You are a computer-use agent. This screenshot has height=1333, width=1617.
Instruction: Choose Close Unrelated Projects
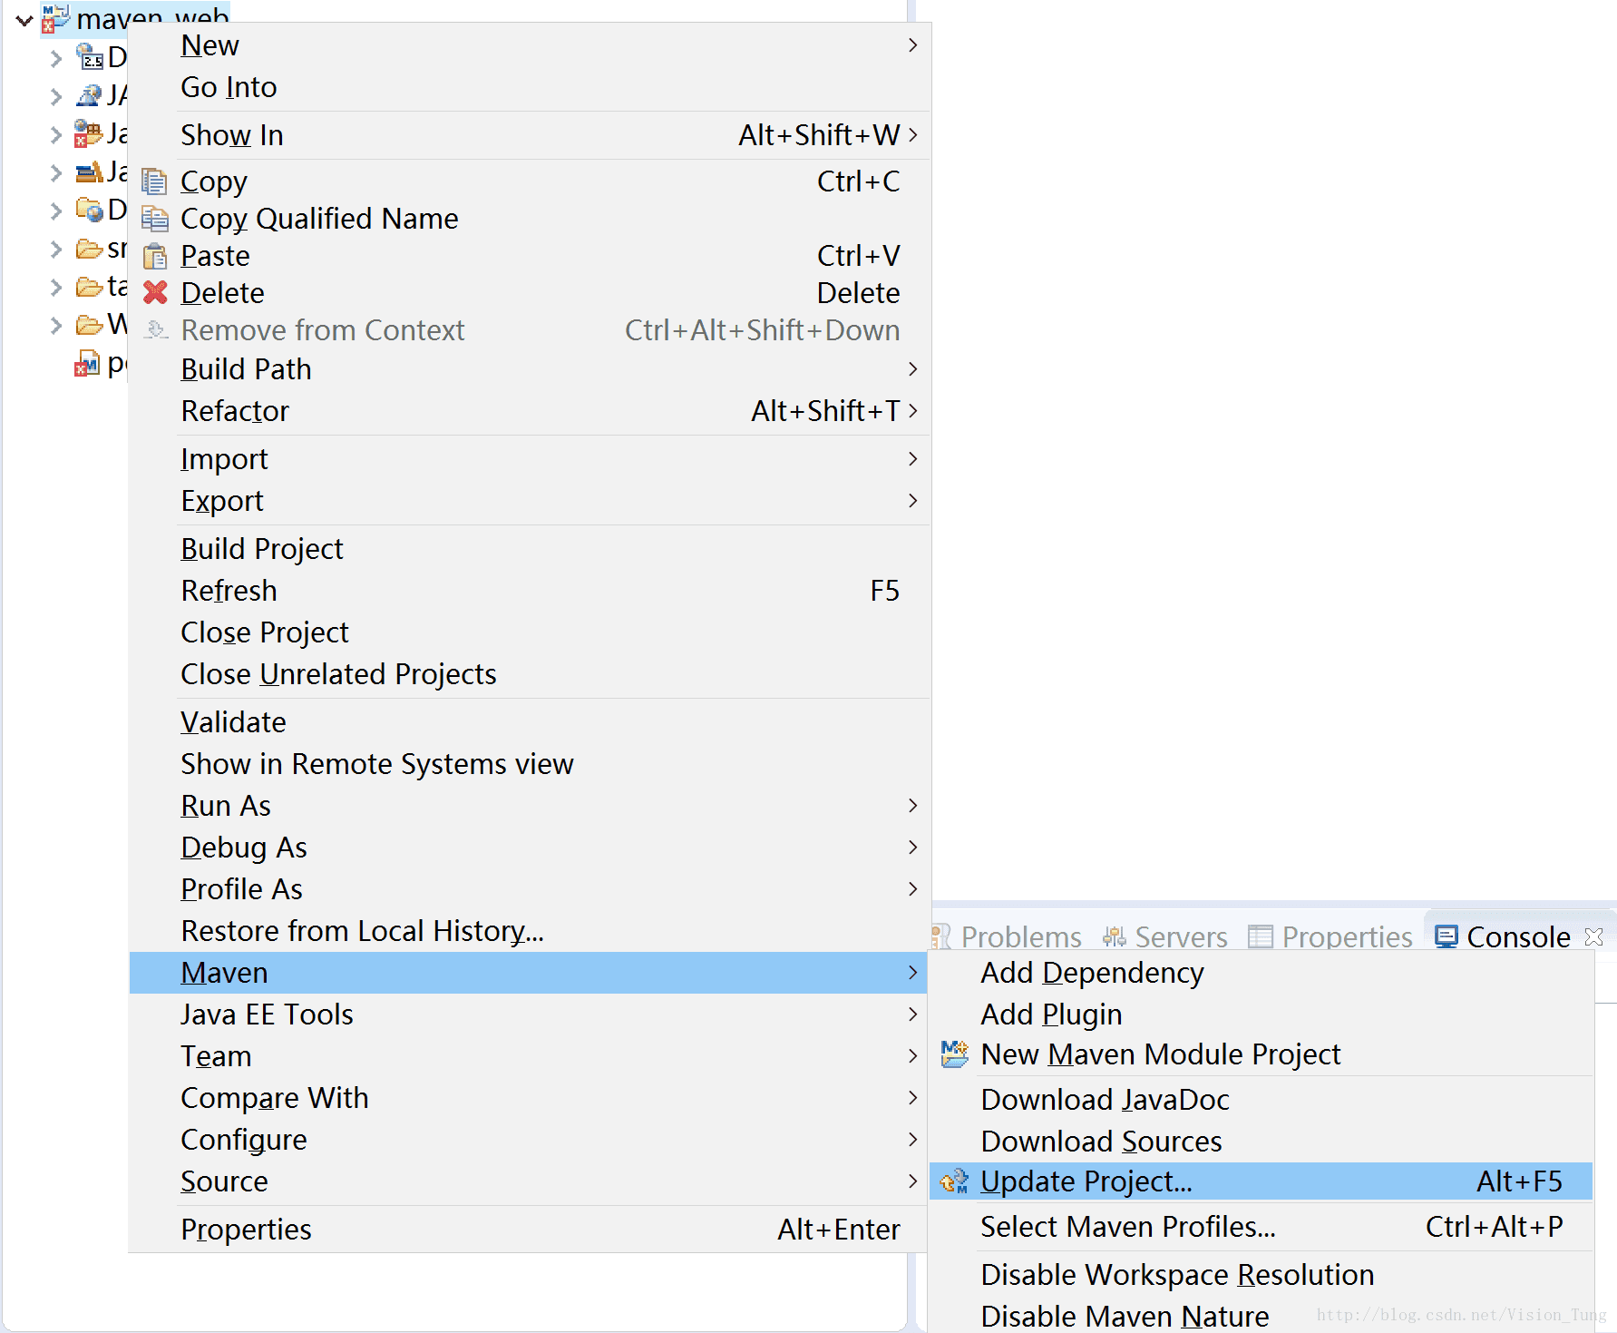[x=530, y=674]
